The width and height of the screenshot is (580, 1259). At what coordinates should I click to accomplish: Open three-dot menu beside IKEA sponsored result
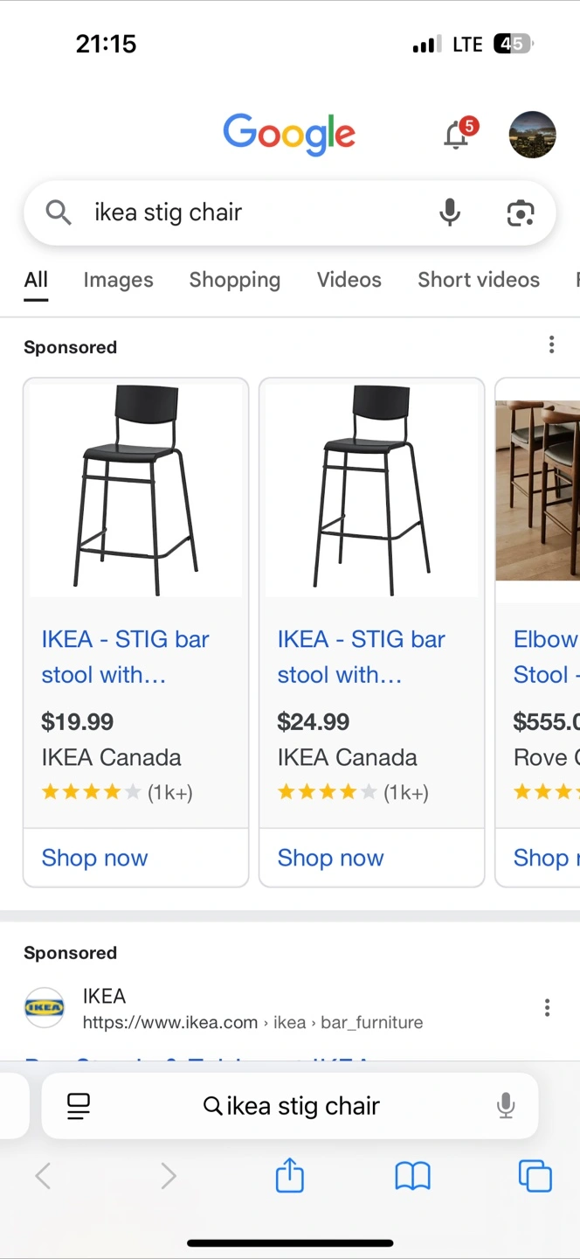coord(547,1008)
